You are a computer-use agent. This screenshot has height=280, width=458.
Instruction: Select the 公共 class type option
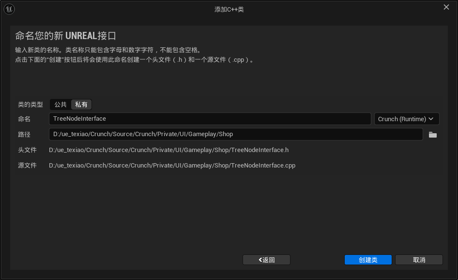[61, 105]
